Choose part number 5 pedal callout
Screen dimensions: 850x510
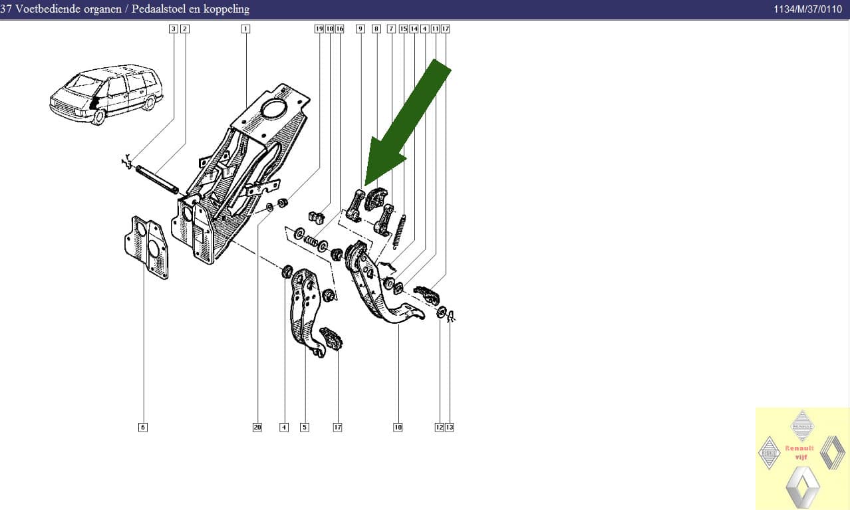[304, 427]
